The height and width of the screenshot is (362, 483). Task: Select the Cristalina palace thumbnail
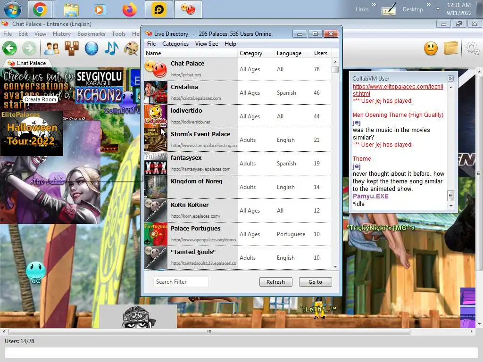click(156, 93)
